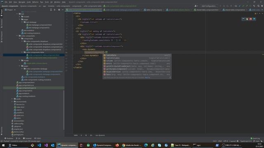Screen dimensions: 264x148
Task: Open the Windows Start menu
Action: tap(3, 145)
